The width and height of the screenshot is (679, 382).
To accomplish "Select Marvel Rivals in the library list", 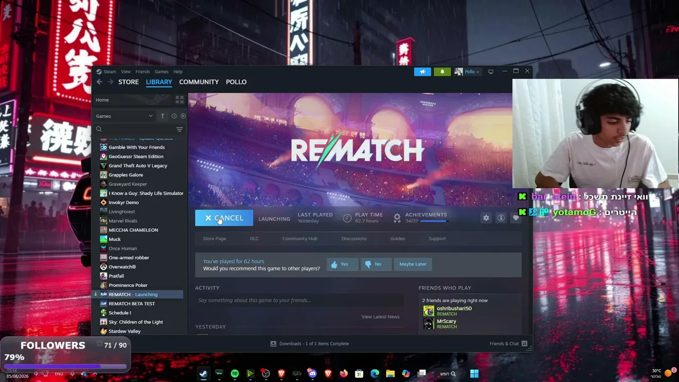I will pos(123,221).
